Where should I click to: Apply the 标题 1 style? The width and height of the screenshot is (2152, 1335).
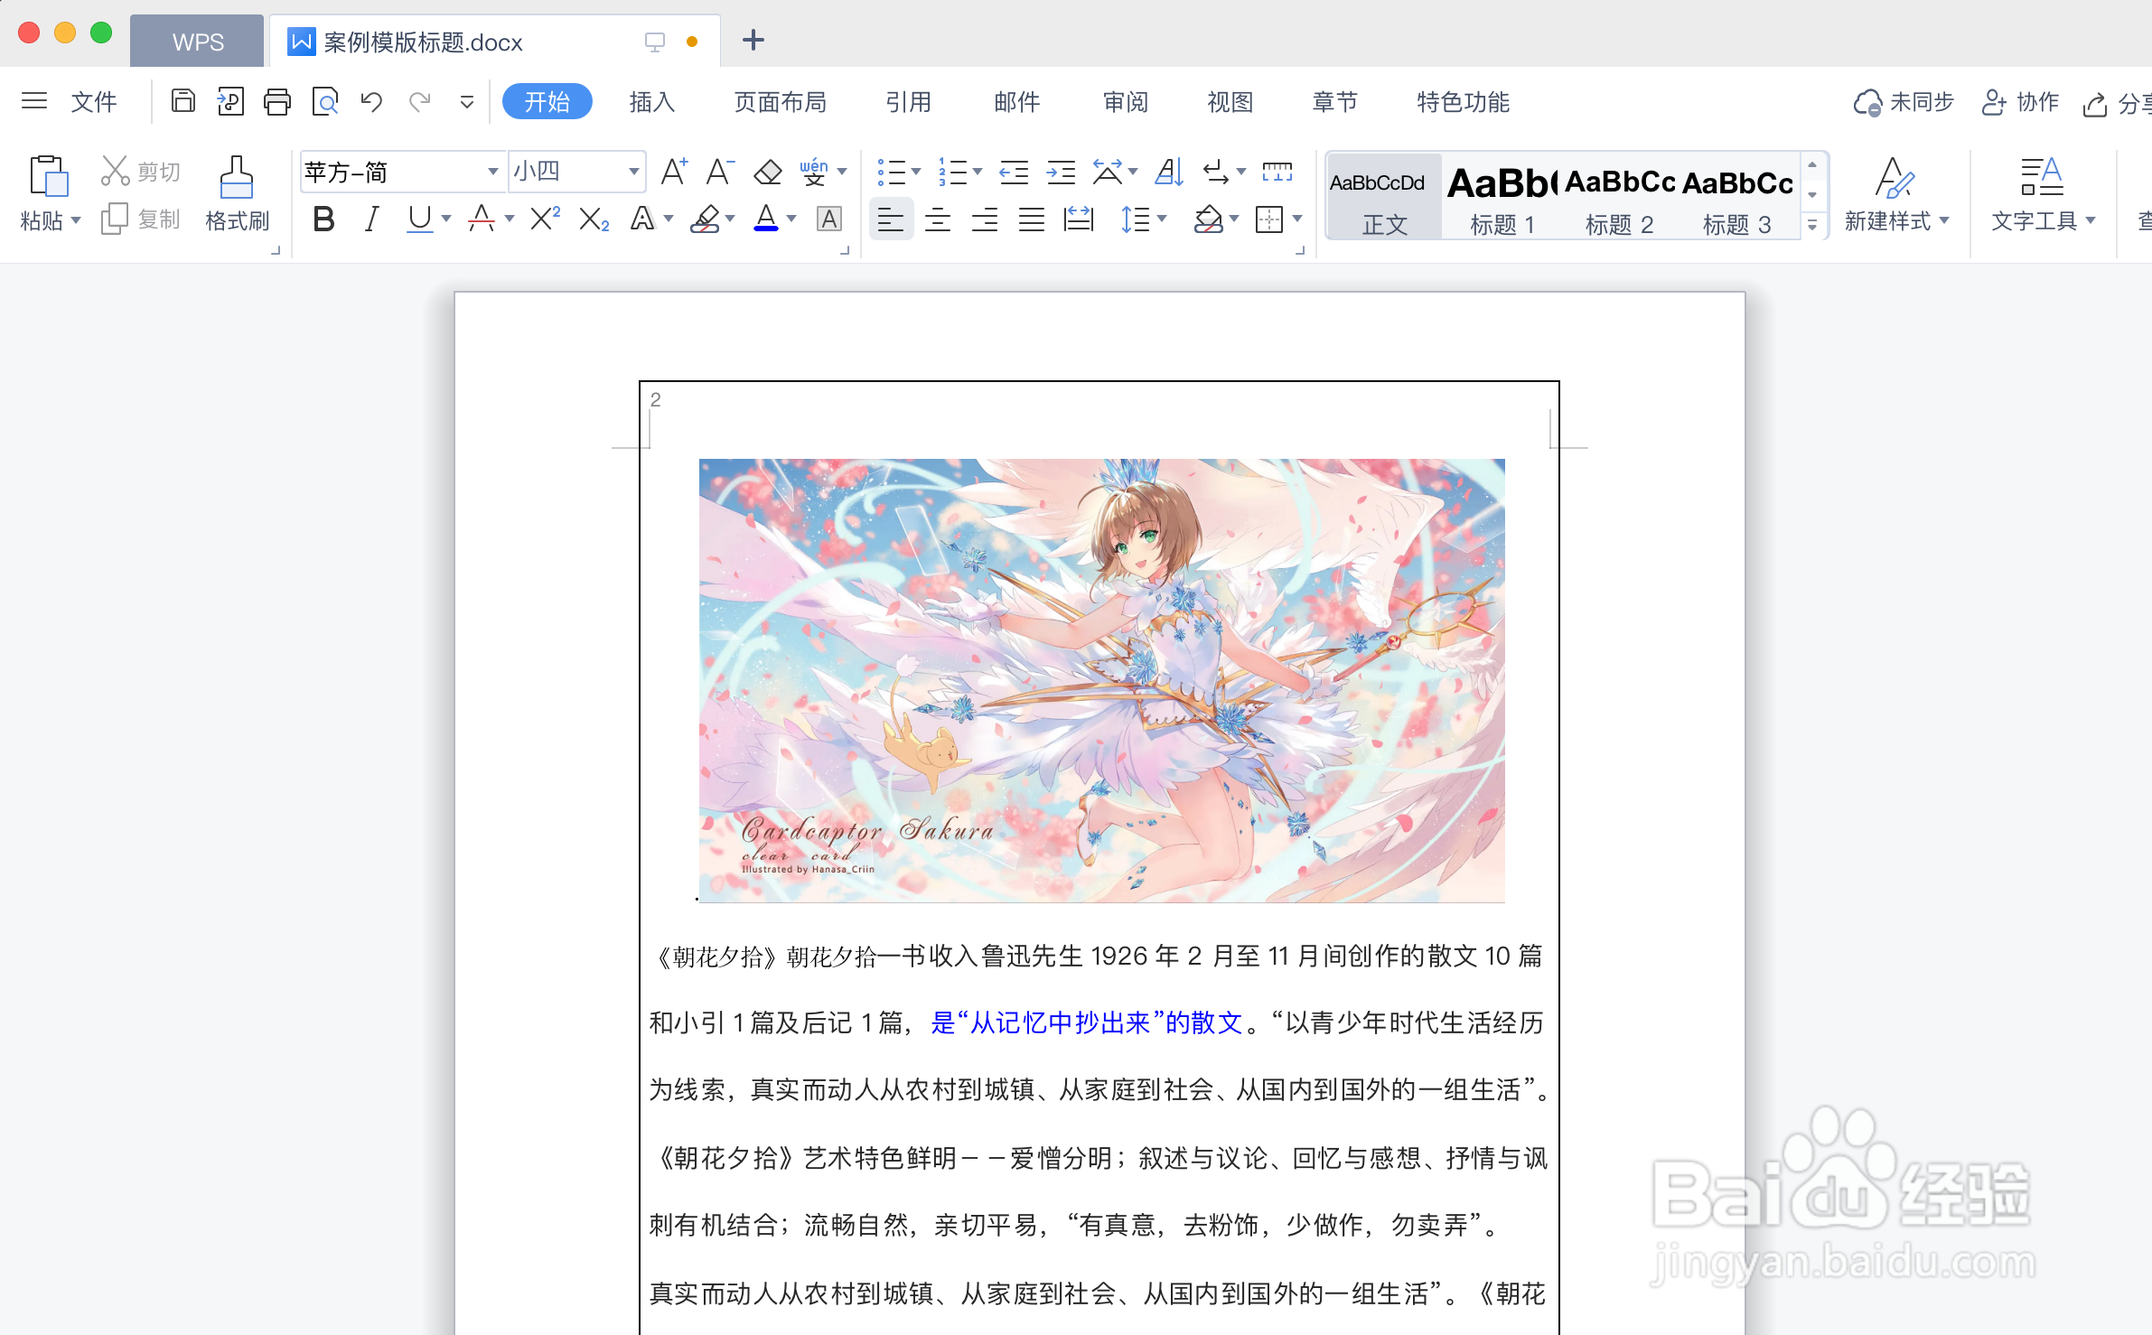[x=1502, y=197]
